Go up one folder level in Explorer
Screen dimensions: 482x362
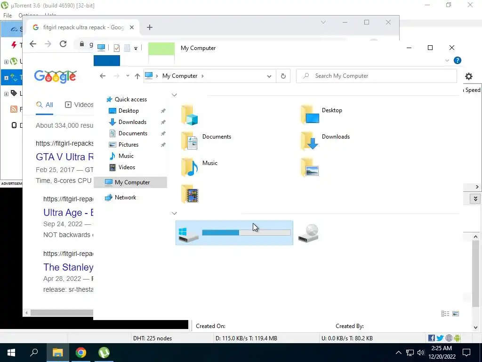tap(137, 76)
